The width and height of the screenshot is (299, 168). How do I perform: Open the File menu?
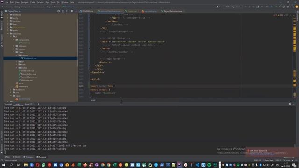7,2
